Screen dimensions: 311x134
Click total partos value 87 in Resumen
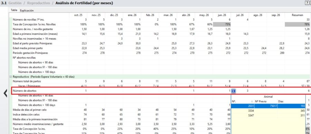[308, 81]
